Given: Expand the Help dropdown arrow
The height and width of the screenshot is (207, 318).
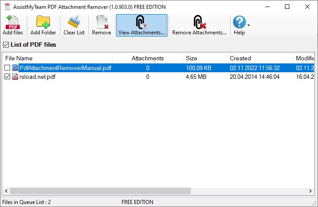Looking at the screenshot, I should click(x=249, y=26).
